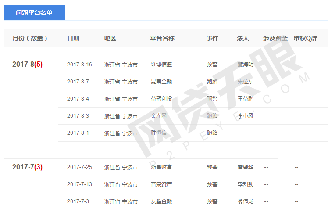Click 浙江省 宁波市 in the 2017-7-13 row
The height and width of the screenshot is (212, 328).
(x=121, y=185)
